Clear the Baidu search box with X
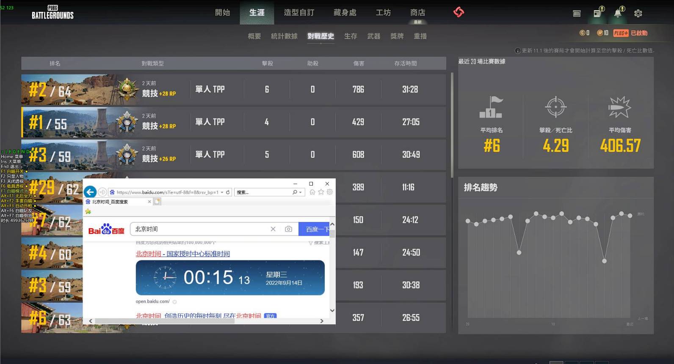This screenshot has width=674, height=364. coord(273,229)
